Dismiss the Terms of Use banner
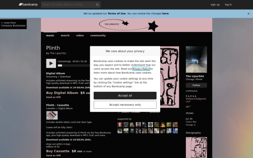 point(248,14)
